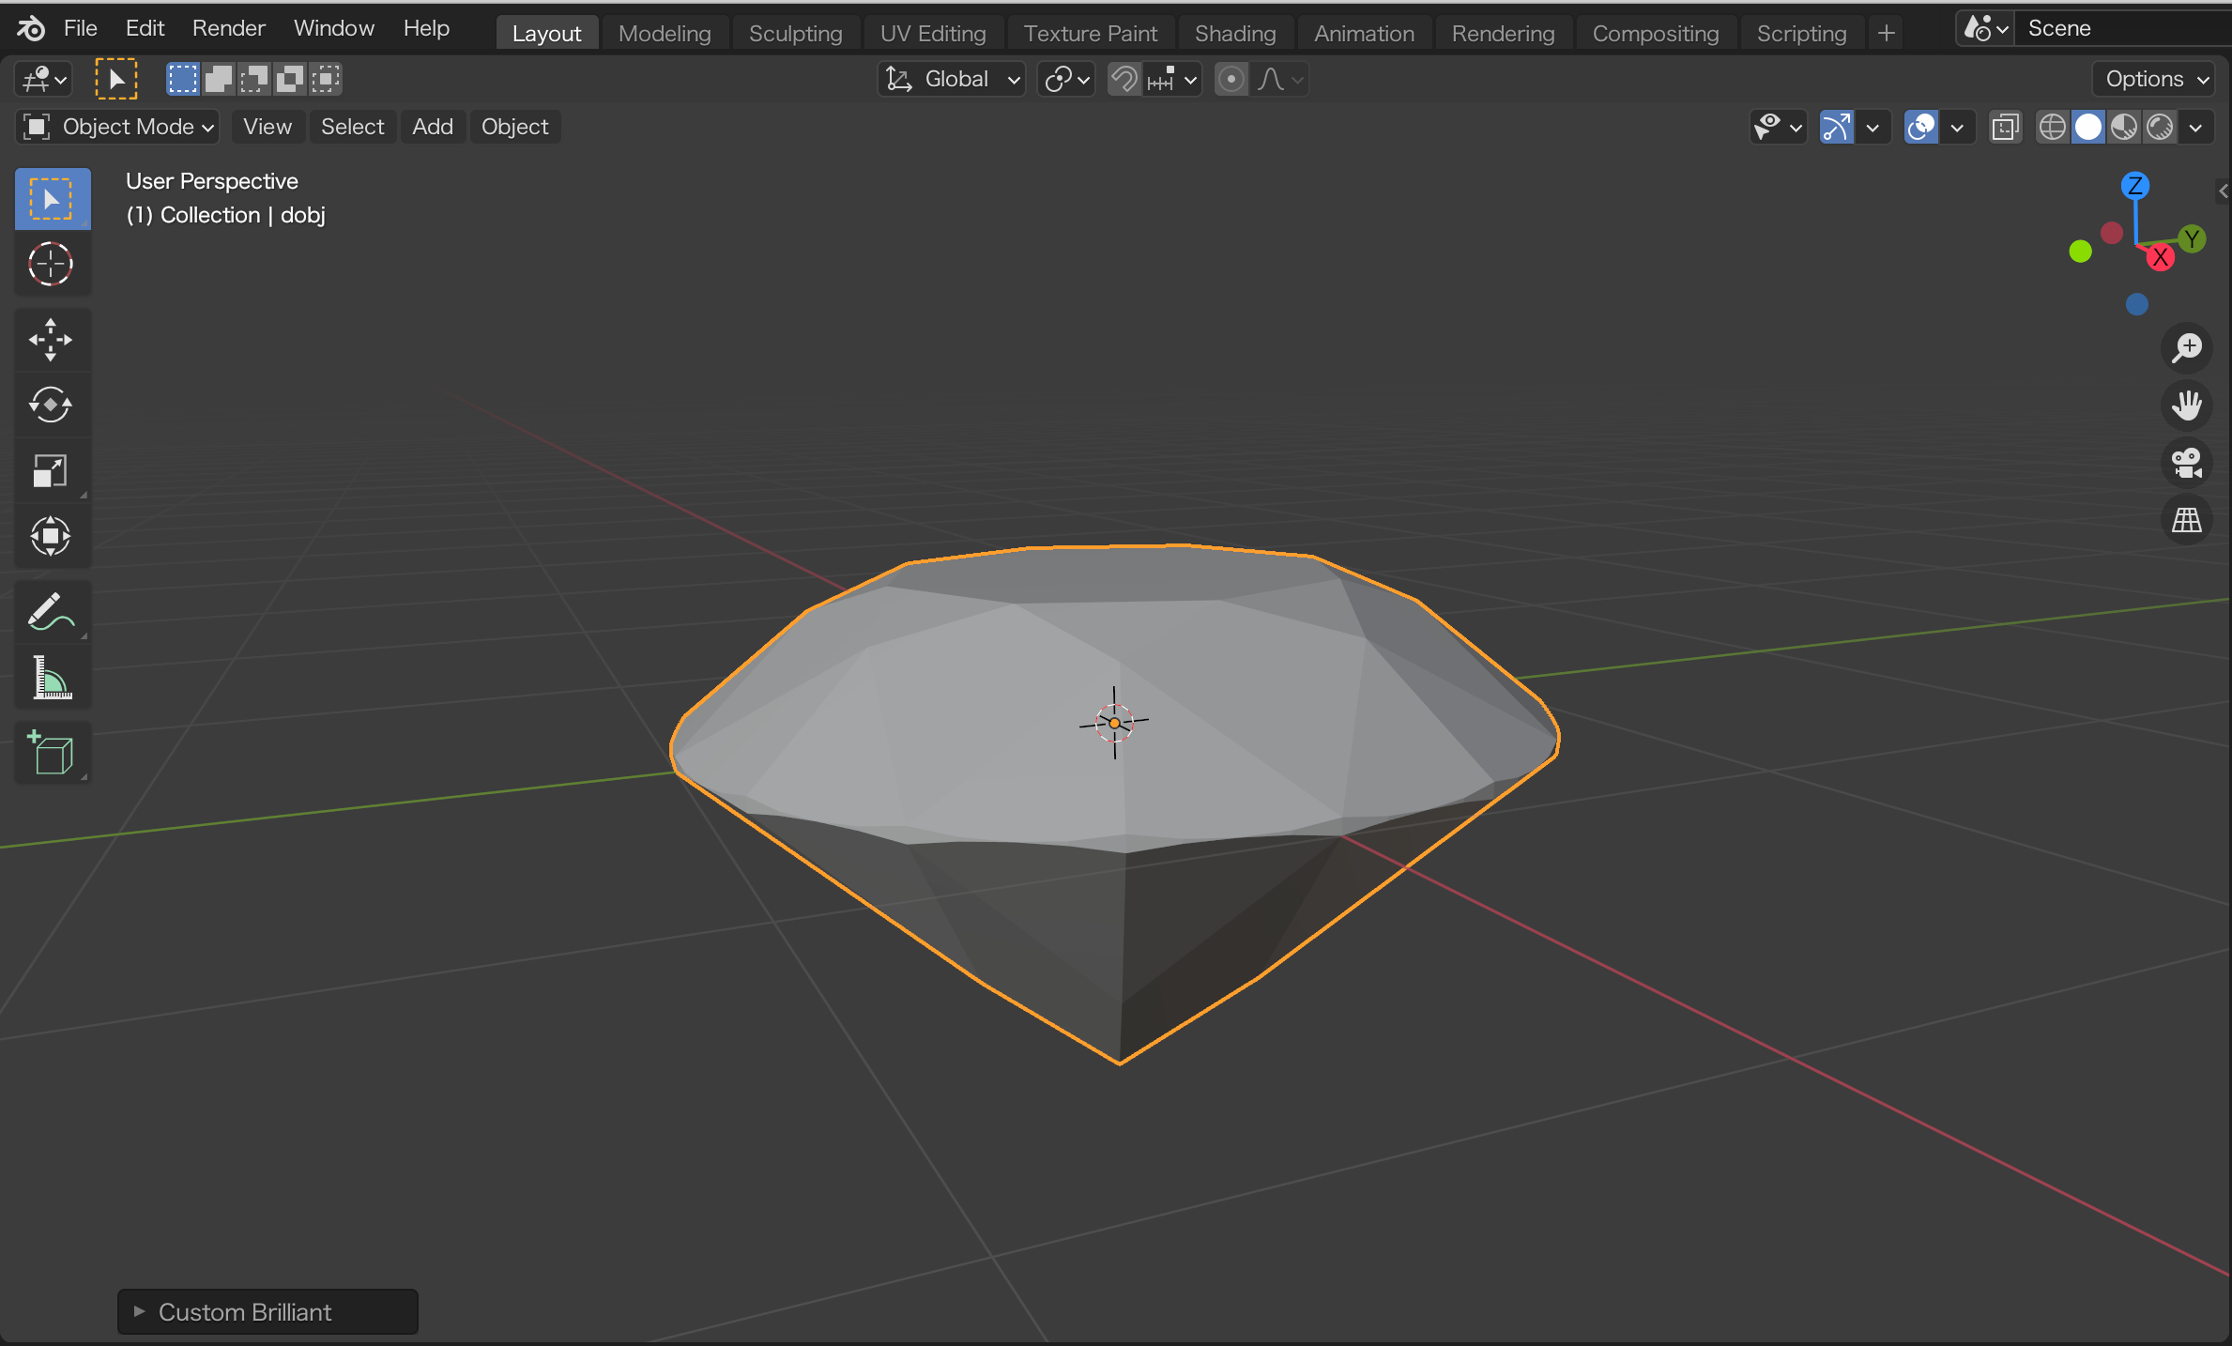The width and height of the screenshot is (2232, 1346).
Task: Switch to orthographic grid view icon
Action: pyautogui.click(x=2187, y=520)
